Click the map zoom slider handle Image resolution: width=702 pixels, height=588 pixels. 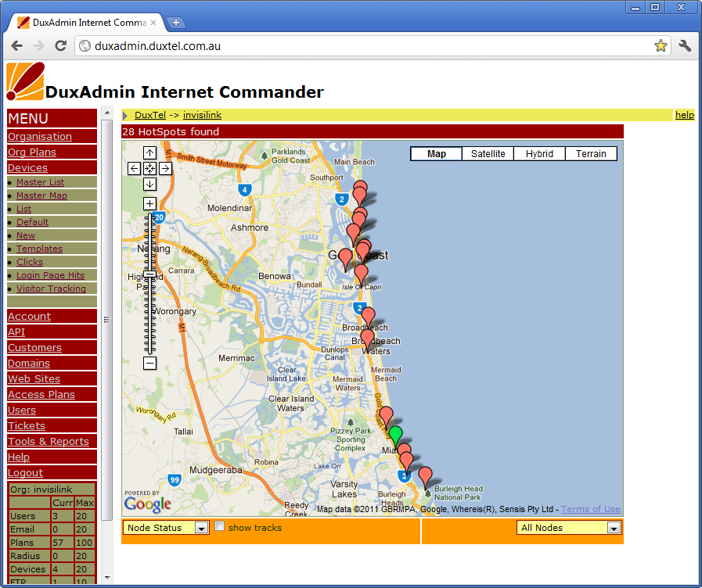(x=149, y=274)
